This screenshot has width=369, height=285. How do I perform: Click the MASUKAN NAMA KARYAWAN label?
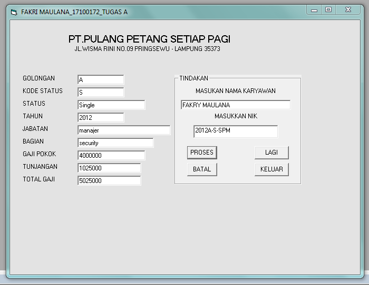pos(236,91)
